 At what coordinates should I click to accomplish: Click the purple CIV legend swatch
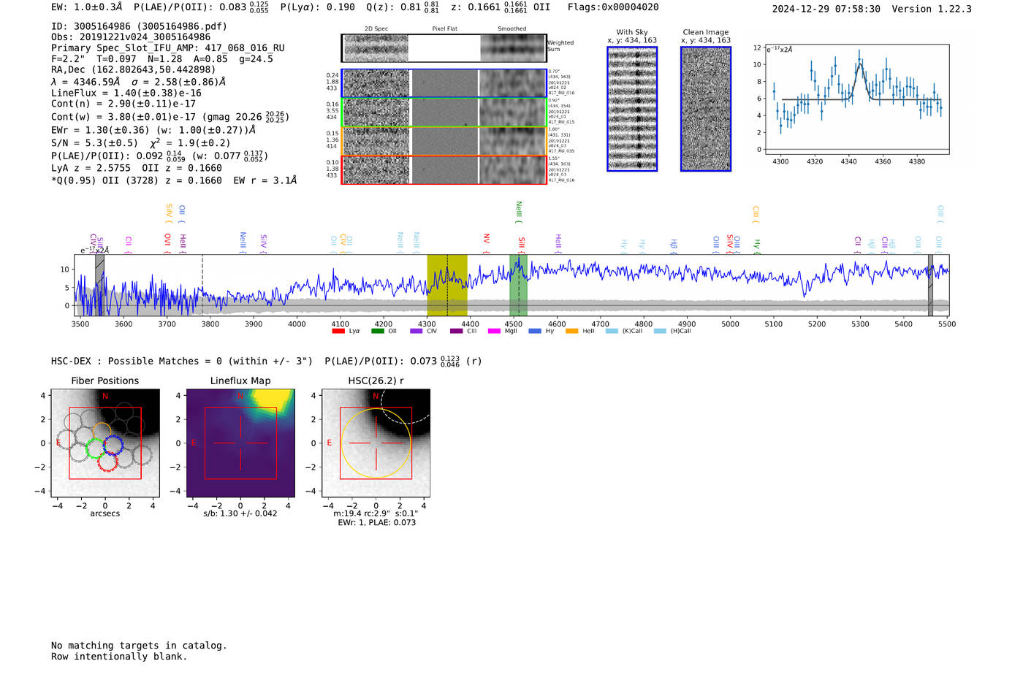coord(417,332)
